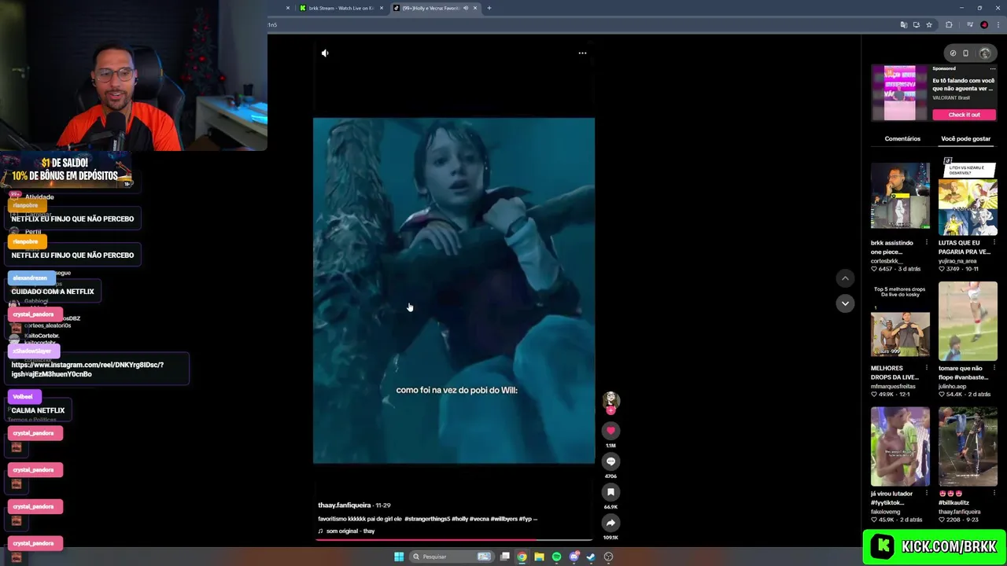This screenshot has width=1007, height=566.
Task: Open the som original - thay sound link
Action: click(x=350, y=531)
